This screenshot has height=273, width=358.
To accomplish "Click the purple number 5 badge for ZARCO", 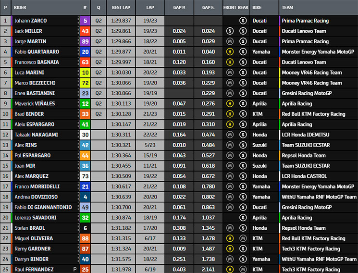I will (x=85, y=21).
